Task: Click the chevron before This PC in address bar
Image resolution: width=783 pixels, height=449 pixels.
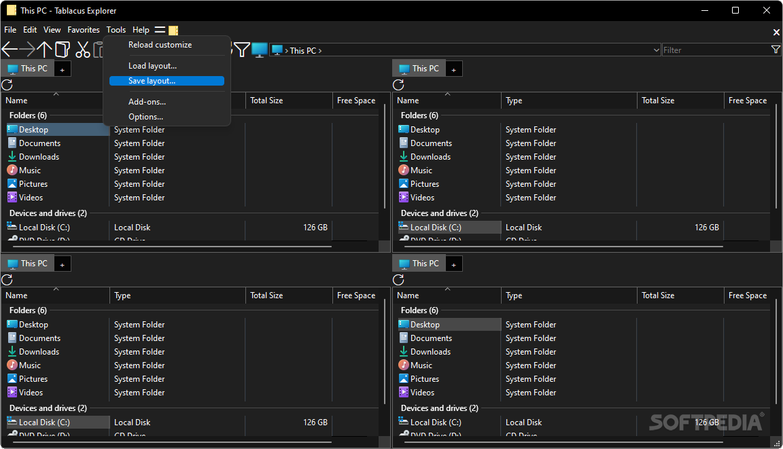Action: click(x=287, y=50)
